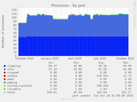Viewport: 137px width, 102px height.
Task: Click the uninterruptible legend color swatch
Action: [x=5, y=86]
